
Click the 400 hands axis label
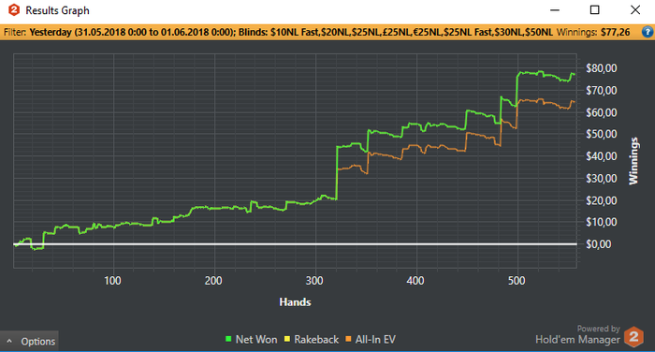coord(415,281)
